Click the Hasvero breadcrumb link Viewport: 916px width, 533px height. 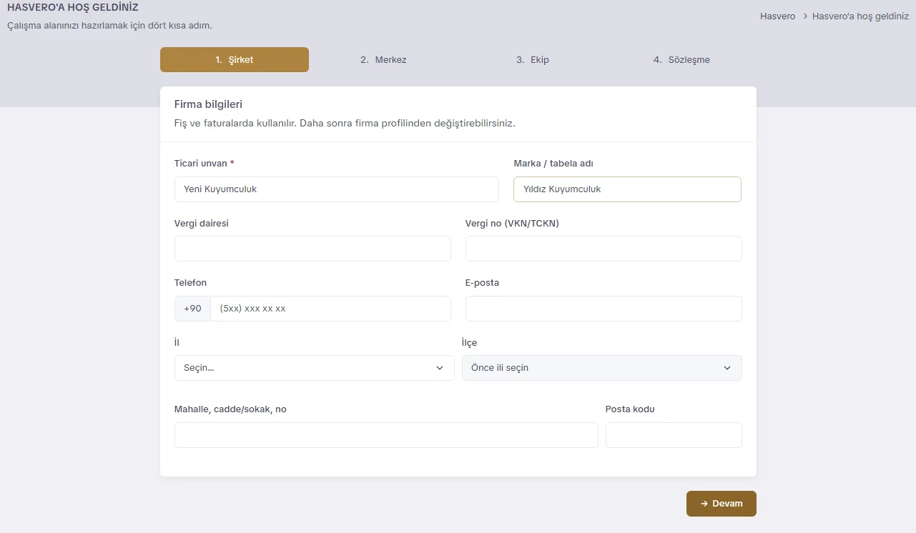778,16
